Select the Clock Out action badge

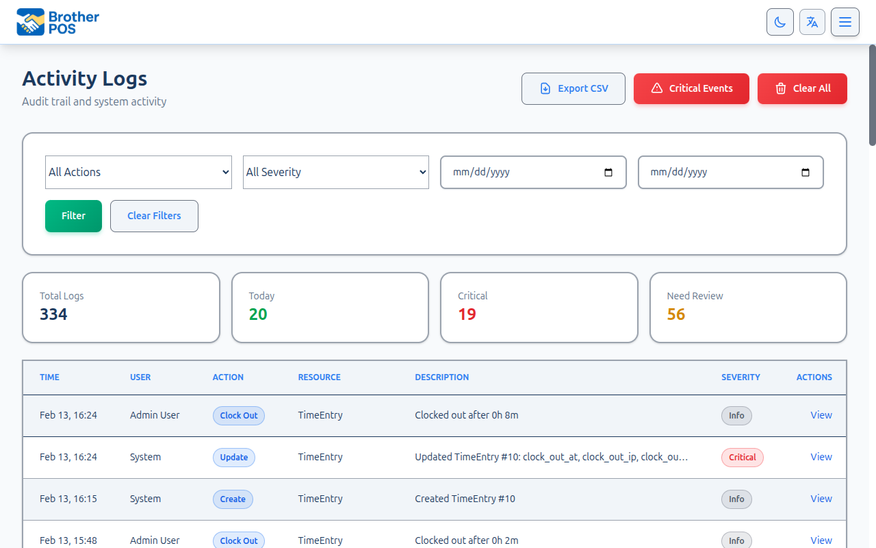[238, 415]
